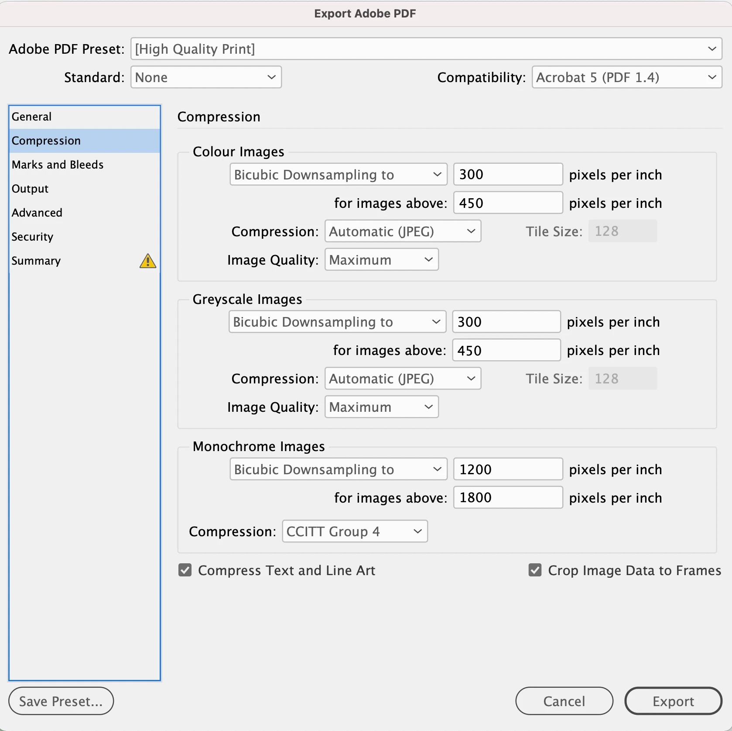Show the Summary panel
This screenshot has width=732, height=731.
point(85,261)
